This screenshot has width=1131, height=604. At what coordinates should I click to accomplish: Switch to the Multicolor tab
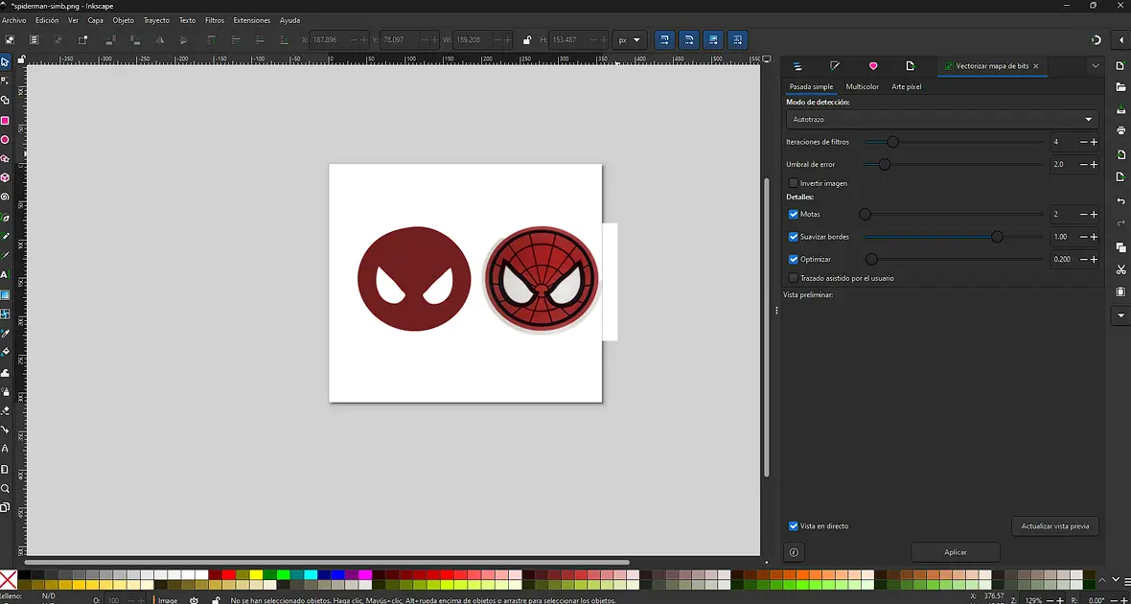point(862,86)
